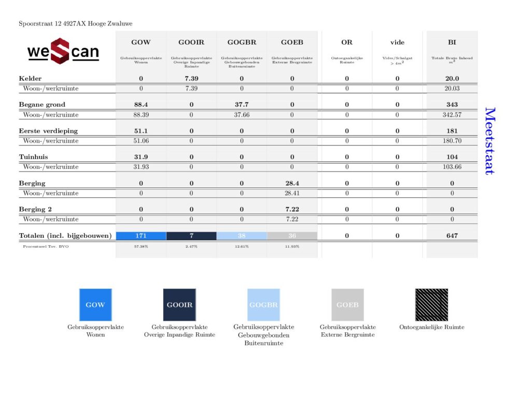This screenshot has height=410, width=531.
Task: Click the blue GOW legend square
Action: click(95, 305)
